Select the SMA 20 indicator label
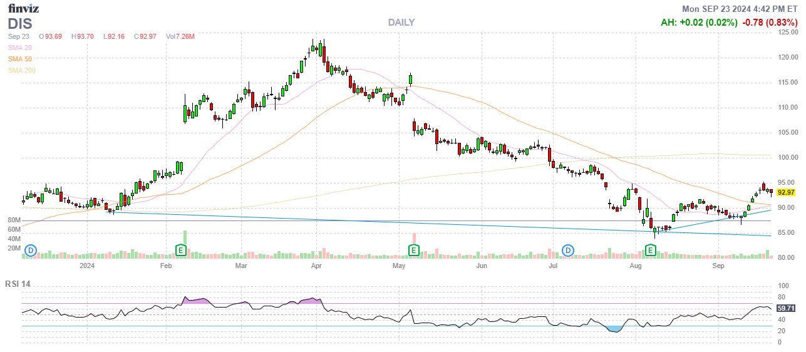 pos(20,48)
